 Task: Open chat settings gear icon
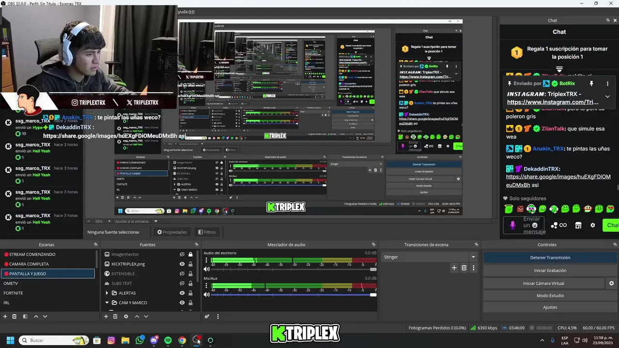593,225
